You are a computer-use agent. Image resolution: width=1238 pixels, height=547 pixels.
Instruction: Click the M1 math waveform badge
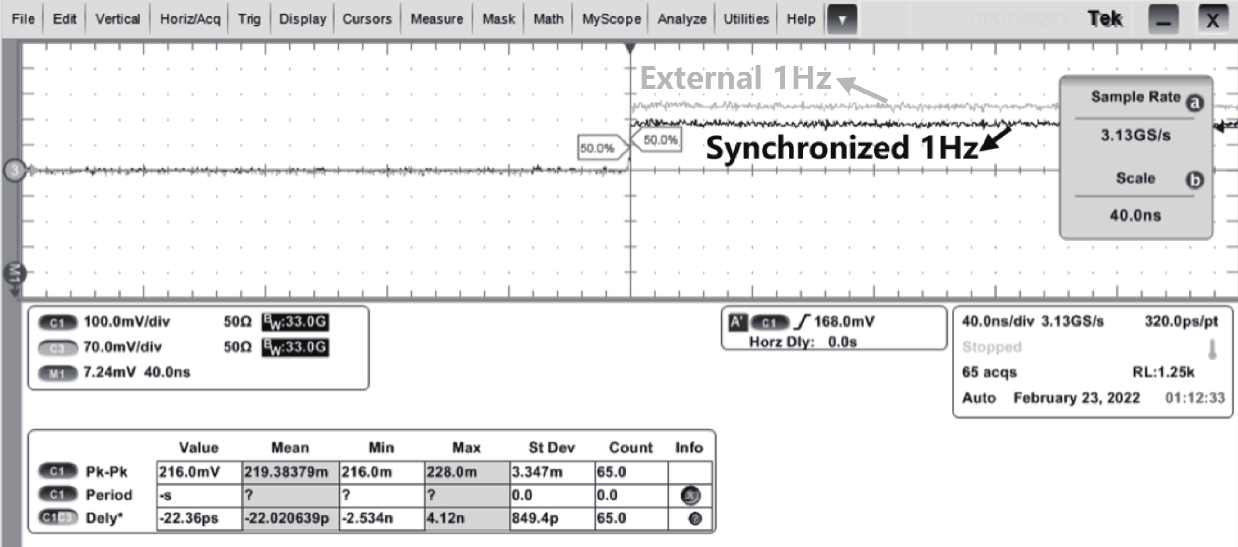point(57,373)
